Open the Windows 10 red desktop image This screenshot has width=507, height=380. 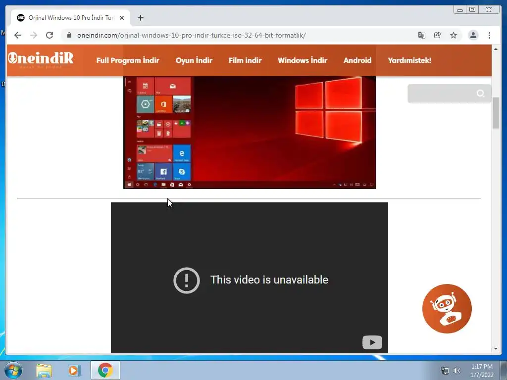tap(250, 133)
